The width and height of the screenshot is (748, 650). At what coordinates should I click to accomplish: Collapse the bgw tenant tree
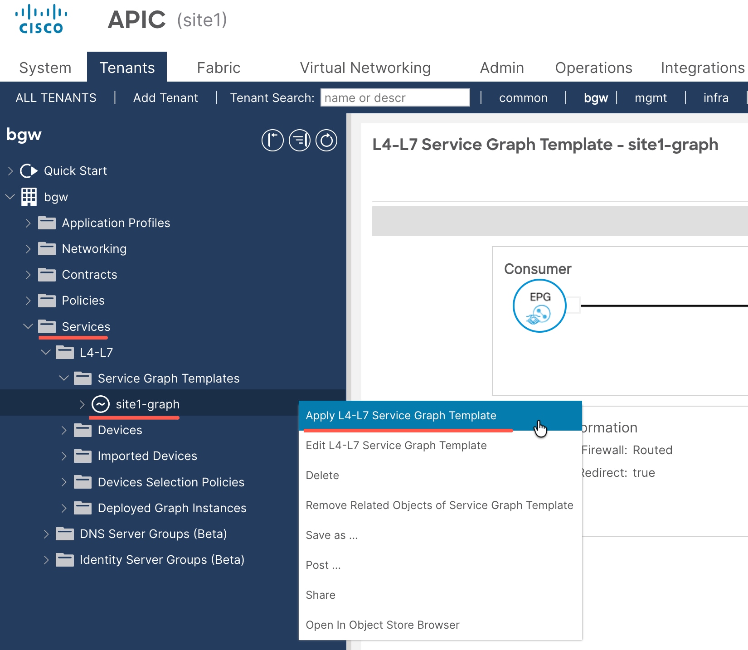click(x=10, y=197)
